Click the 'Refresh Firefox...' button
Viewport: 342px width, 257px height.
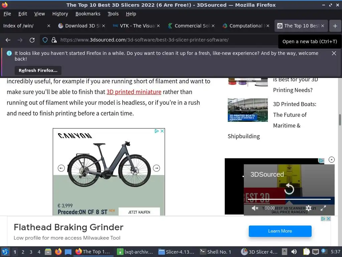coord(38,71)
